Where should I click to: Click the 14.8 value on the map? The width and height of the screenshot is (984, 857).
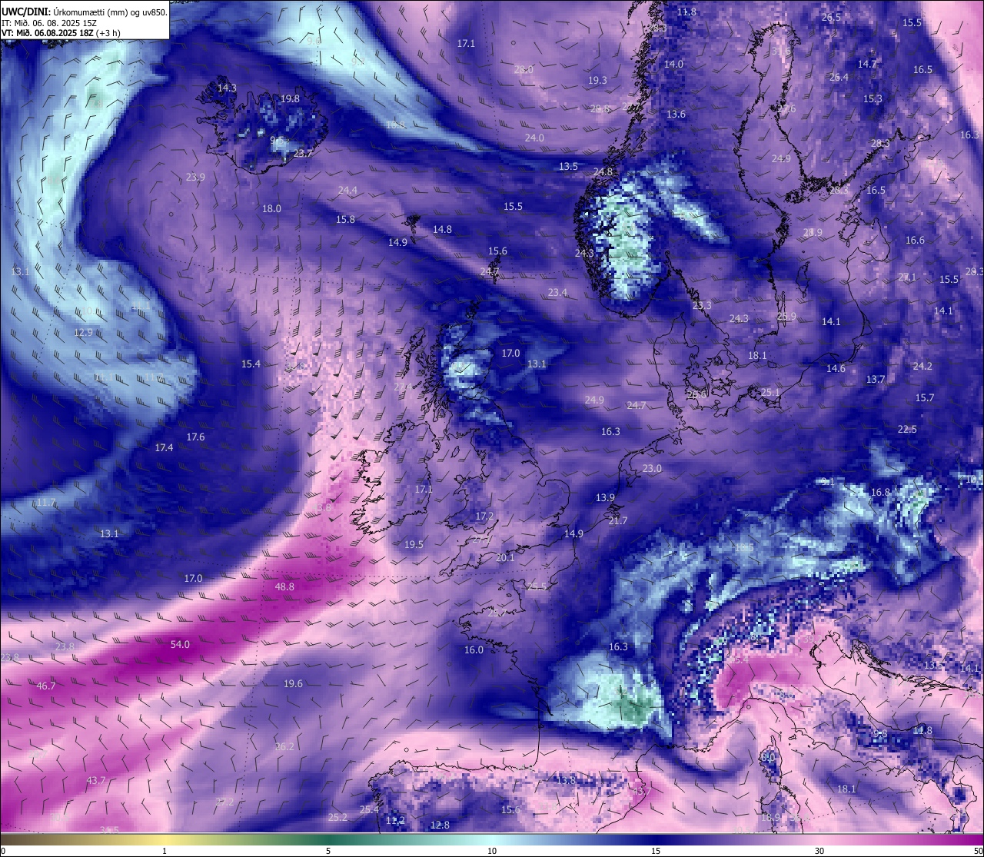coord(442,230)
